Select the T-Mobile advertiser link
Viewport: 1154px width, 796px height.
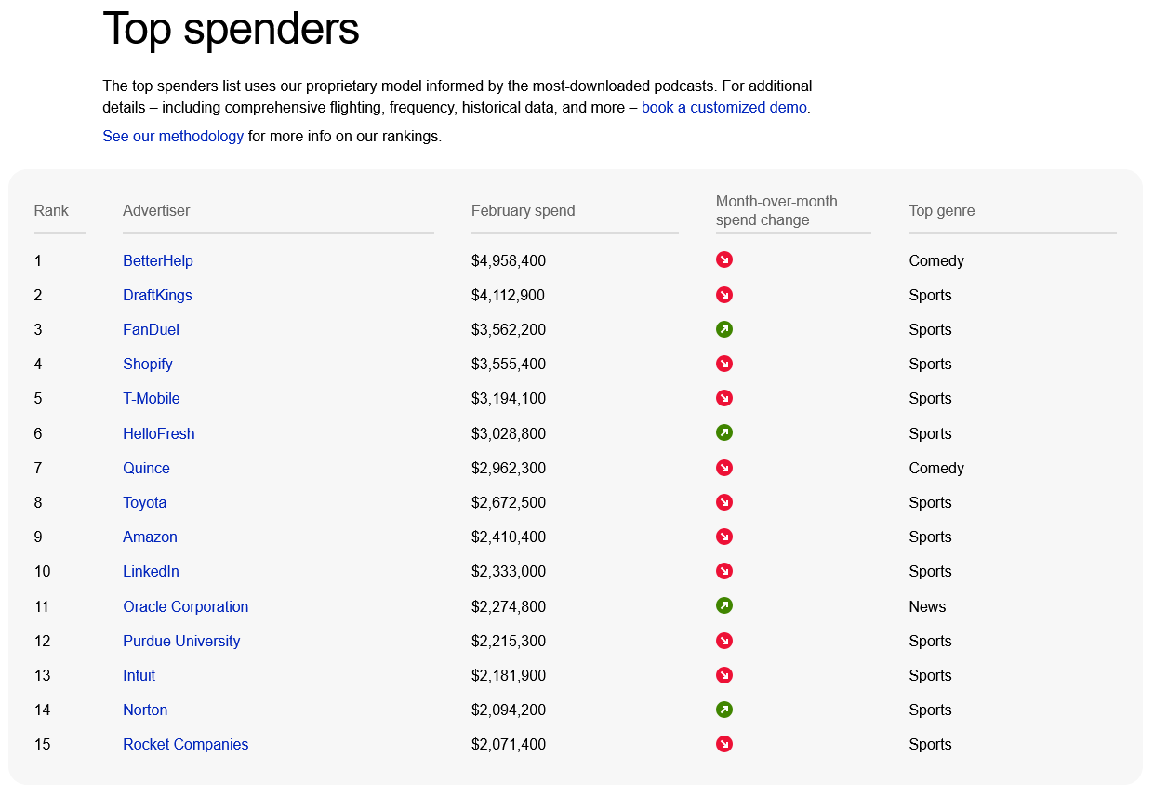click(152, 398)
